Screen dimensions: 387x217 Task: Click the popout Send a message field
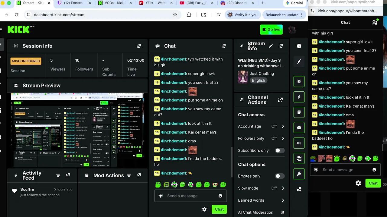[345, 170]
